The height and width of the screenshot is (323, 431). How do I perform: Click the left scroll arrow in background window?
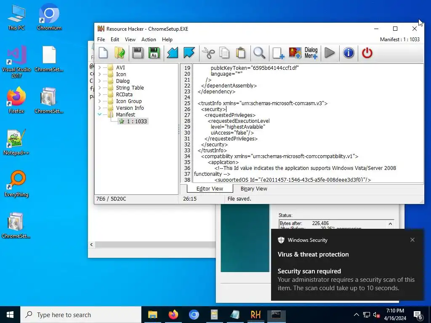click(x=91, y=244)
